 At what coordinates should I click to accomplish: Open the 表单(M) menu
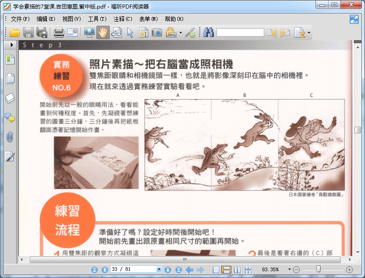(148, 19)
